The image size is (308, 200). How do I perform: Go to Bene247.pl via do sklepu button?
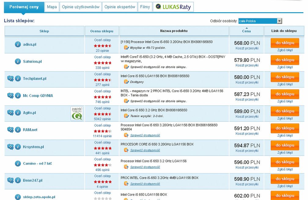(285, 179)
